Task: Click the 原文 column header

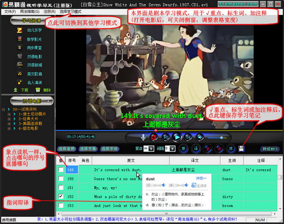Action: [131, 160]
